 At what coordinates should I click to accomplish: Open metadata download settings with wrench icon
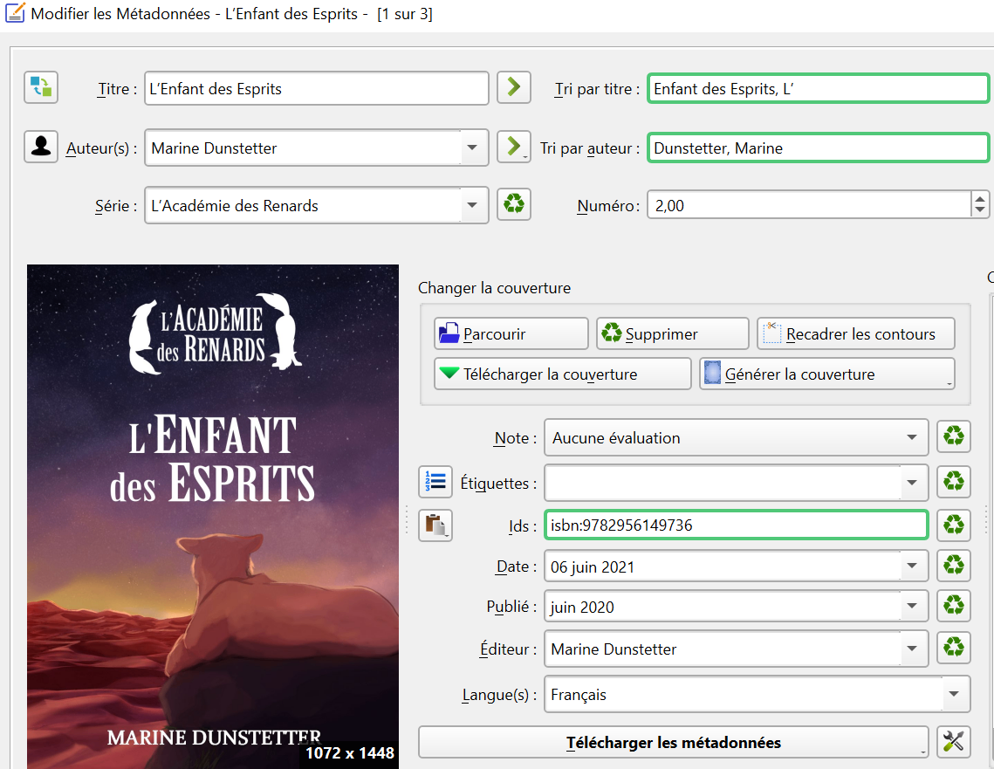coord(953,742)
